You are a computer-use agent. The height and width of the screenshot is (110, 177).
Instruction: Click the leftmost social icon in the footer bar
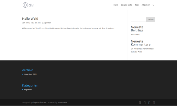140,103
